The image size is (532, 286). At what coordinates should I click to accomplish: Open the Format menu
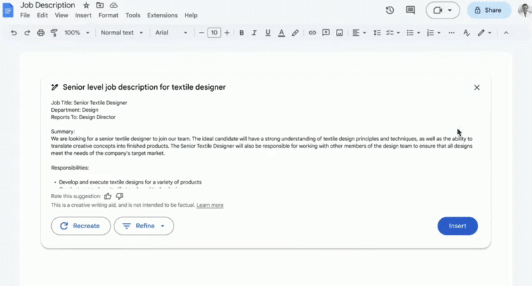point(108,15)
